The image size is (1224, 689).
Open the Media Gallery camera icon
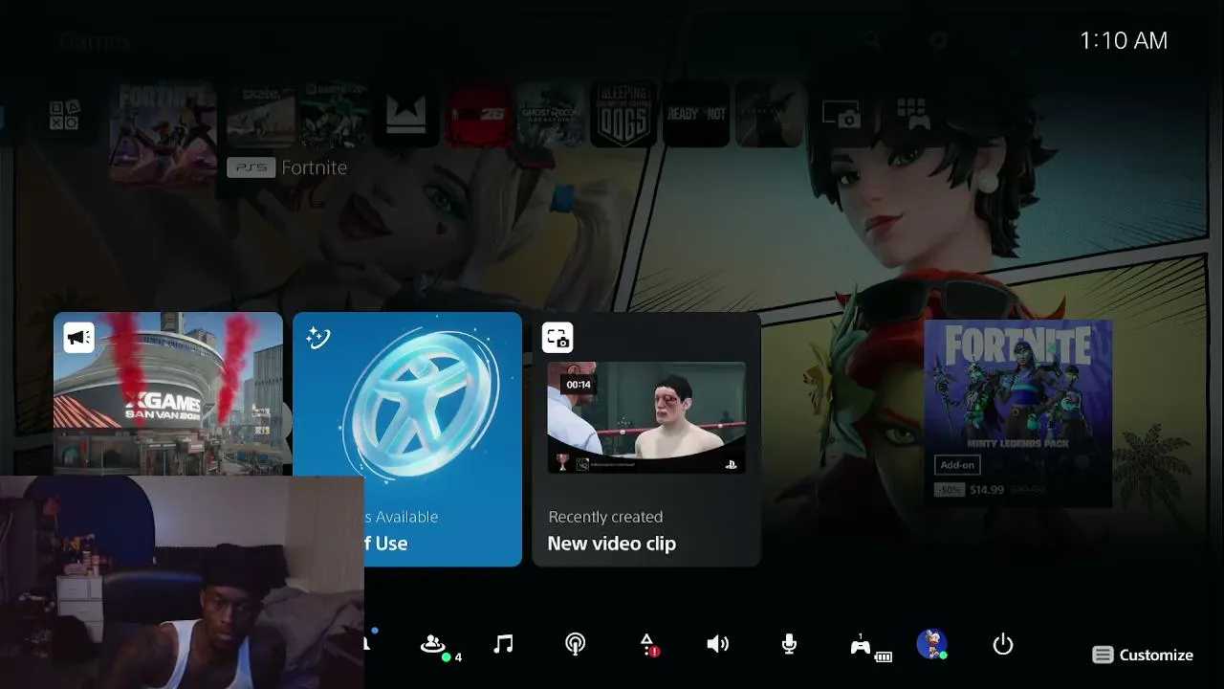(x=841, y=115)
